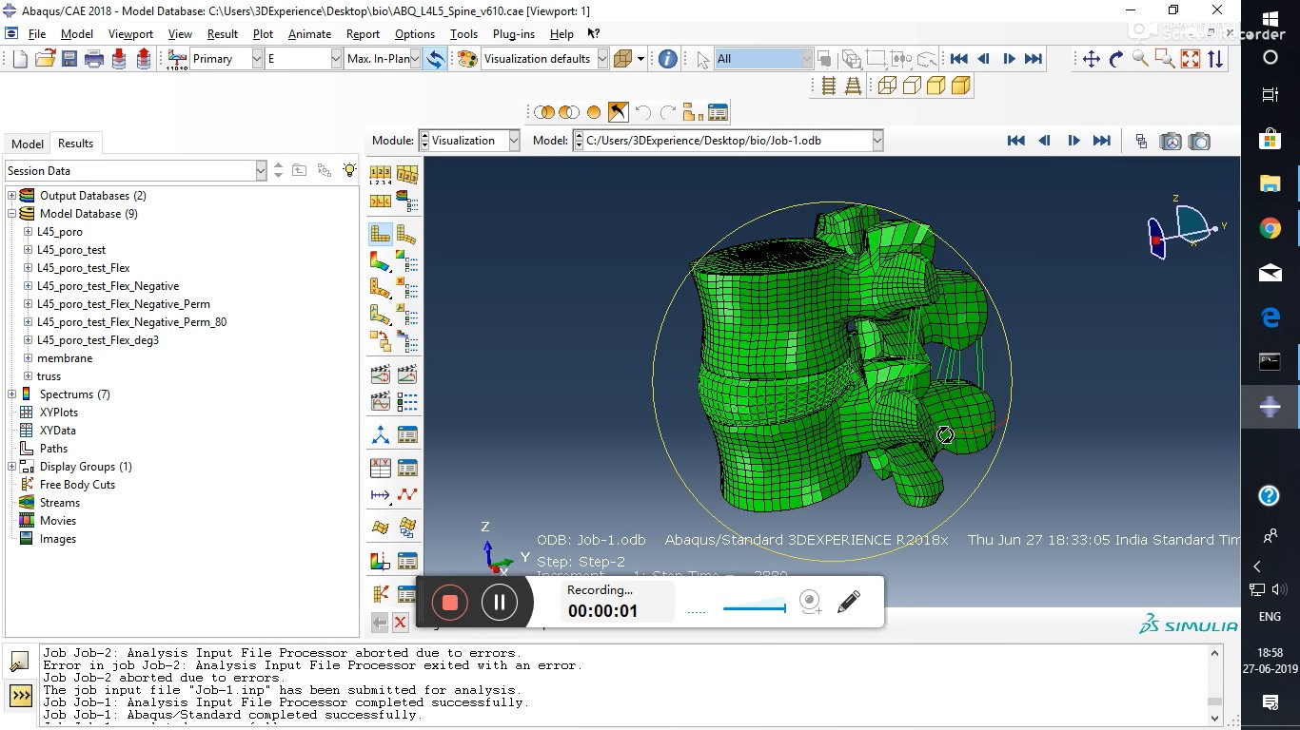Select the Pan View tool
The image size is (1300, 730).
point(1091,59)
